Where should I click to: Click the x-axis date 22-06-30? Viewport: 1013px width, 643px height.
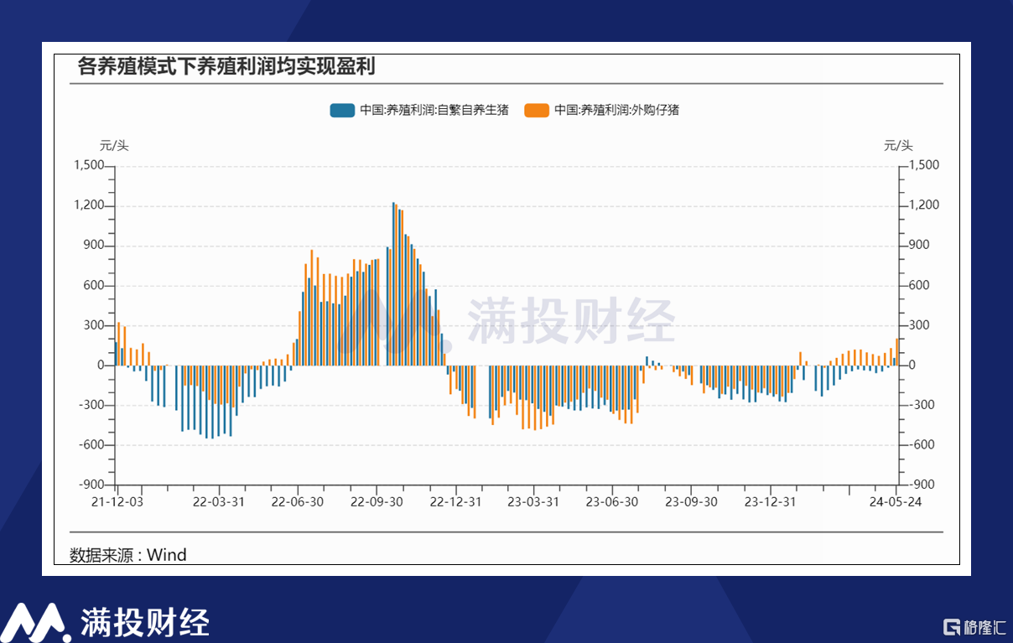298,502
